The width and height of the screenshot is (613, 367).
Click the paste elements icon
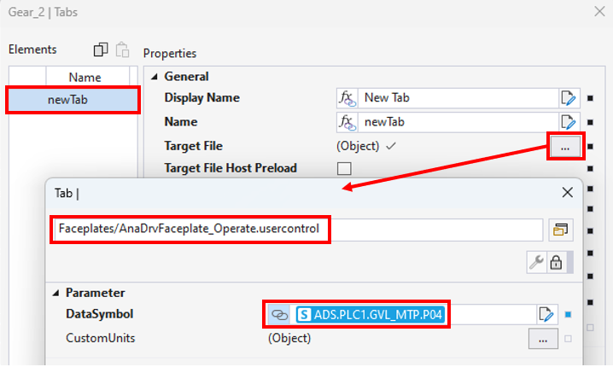click(x=122, y=50)
